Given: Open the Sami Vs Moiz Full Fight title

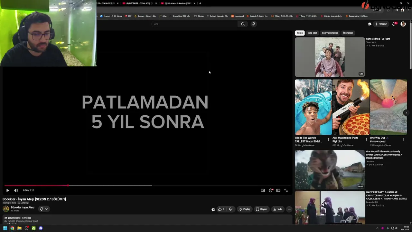Looking at the screenshot, I should [x=378, y=39].
